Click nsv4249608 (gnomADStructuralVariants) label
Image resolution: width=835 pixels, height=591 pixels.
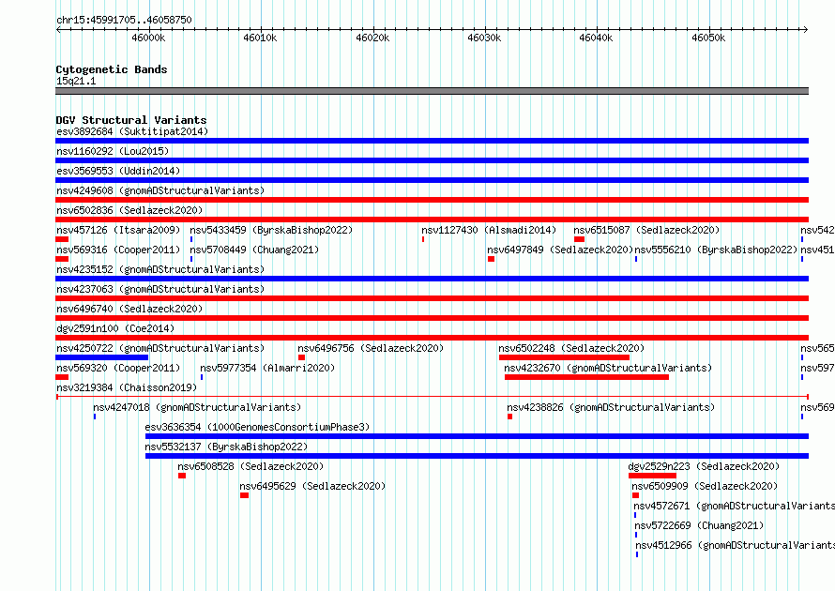(160, 190)
